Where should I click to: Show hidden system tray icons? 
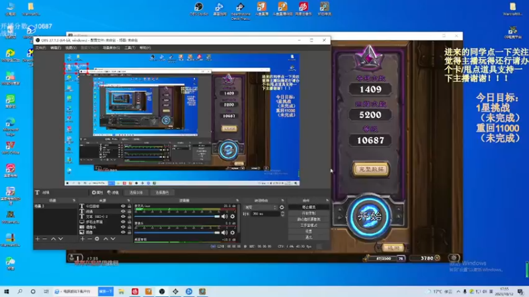click(458, 292)
